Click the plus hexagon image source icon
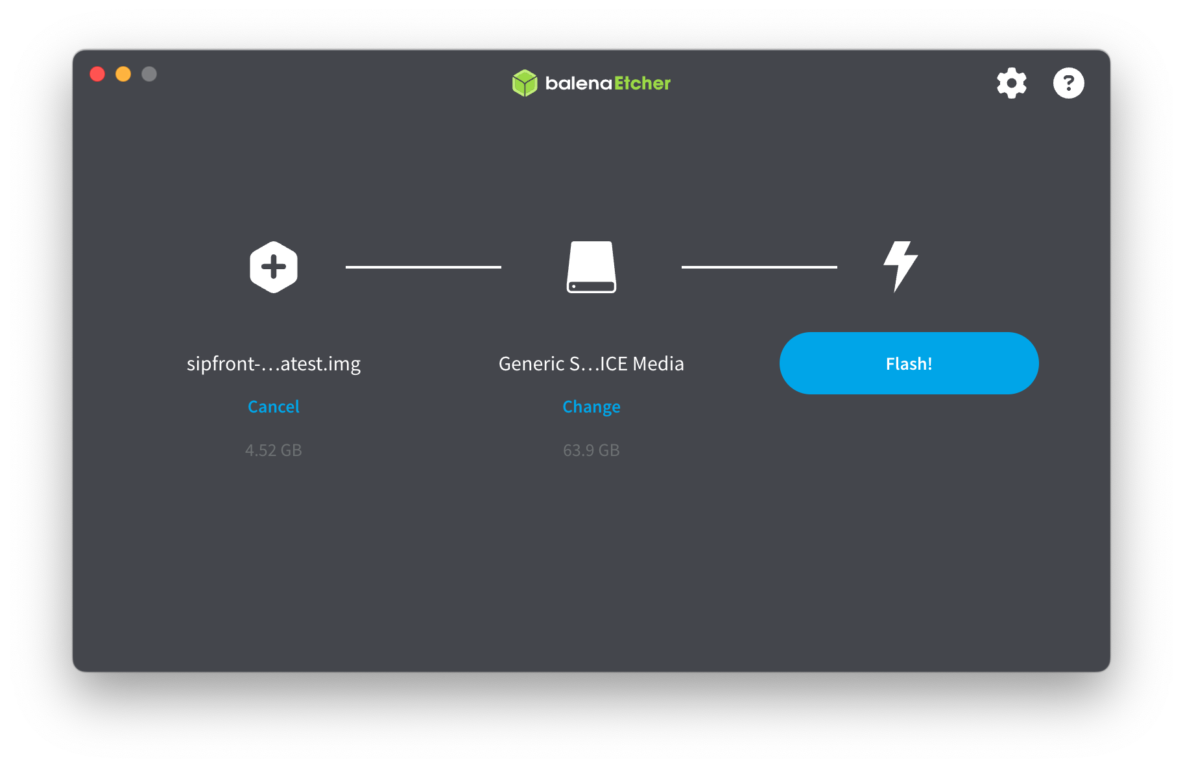This screenshot has width=1183, height=768. 274,267
